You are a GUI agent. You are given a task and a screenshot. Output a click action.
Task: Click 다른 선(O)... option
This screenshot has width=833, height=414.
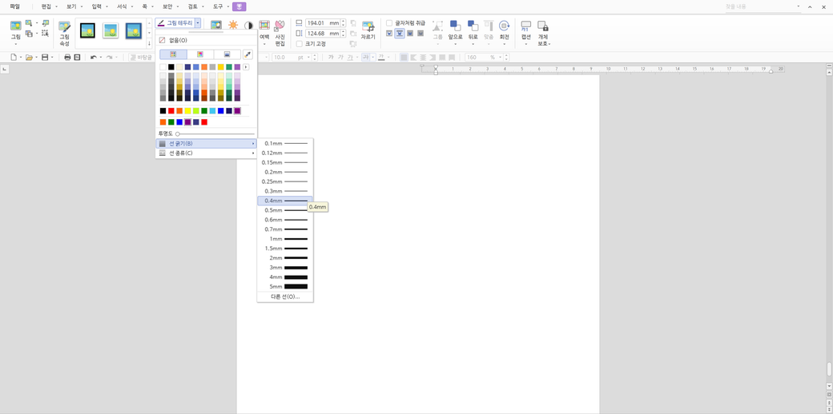tap(284, 297)
